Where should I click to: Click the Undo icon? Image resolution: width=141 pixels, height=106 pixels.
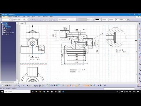(19, 86)
